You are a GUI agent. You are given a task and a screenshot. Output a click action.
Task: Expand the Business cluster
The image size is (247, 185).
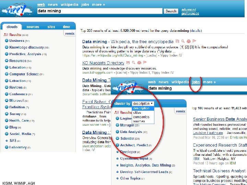[7, 41]
